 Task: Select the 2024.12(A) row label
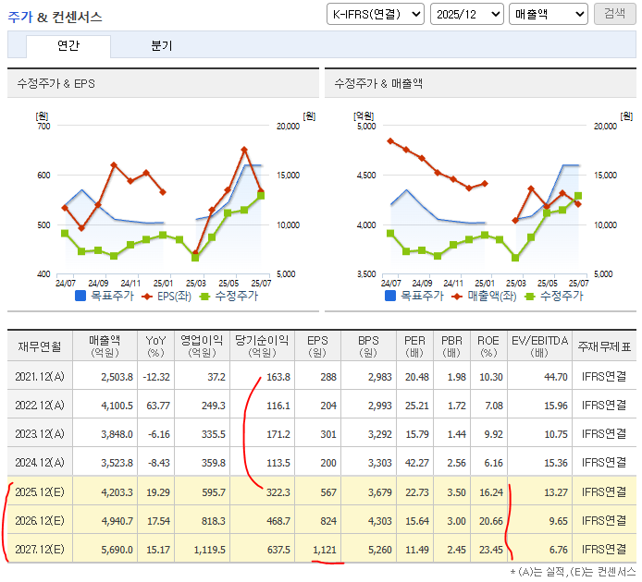click(x=40, y=462)
